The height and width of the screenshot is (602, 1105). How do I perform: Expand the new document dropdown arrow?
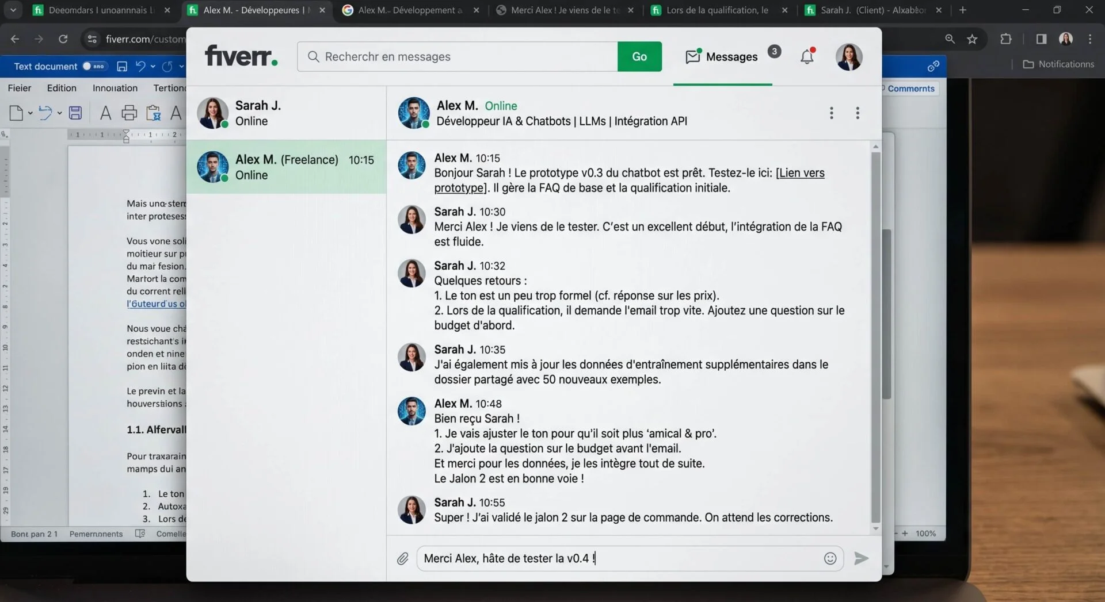point(30,113)
